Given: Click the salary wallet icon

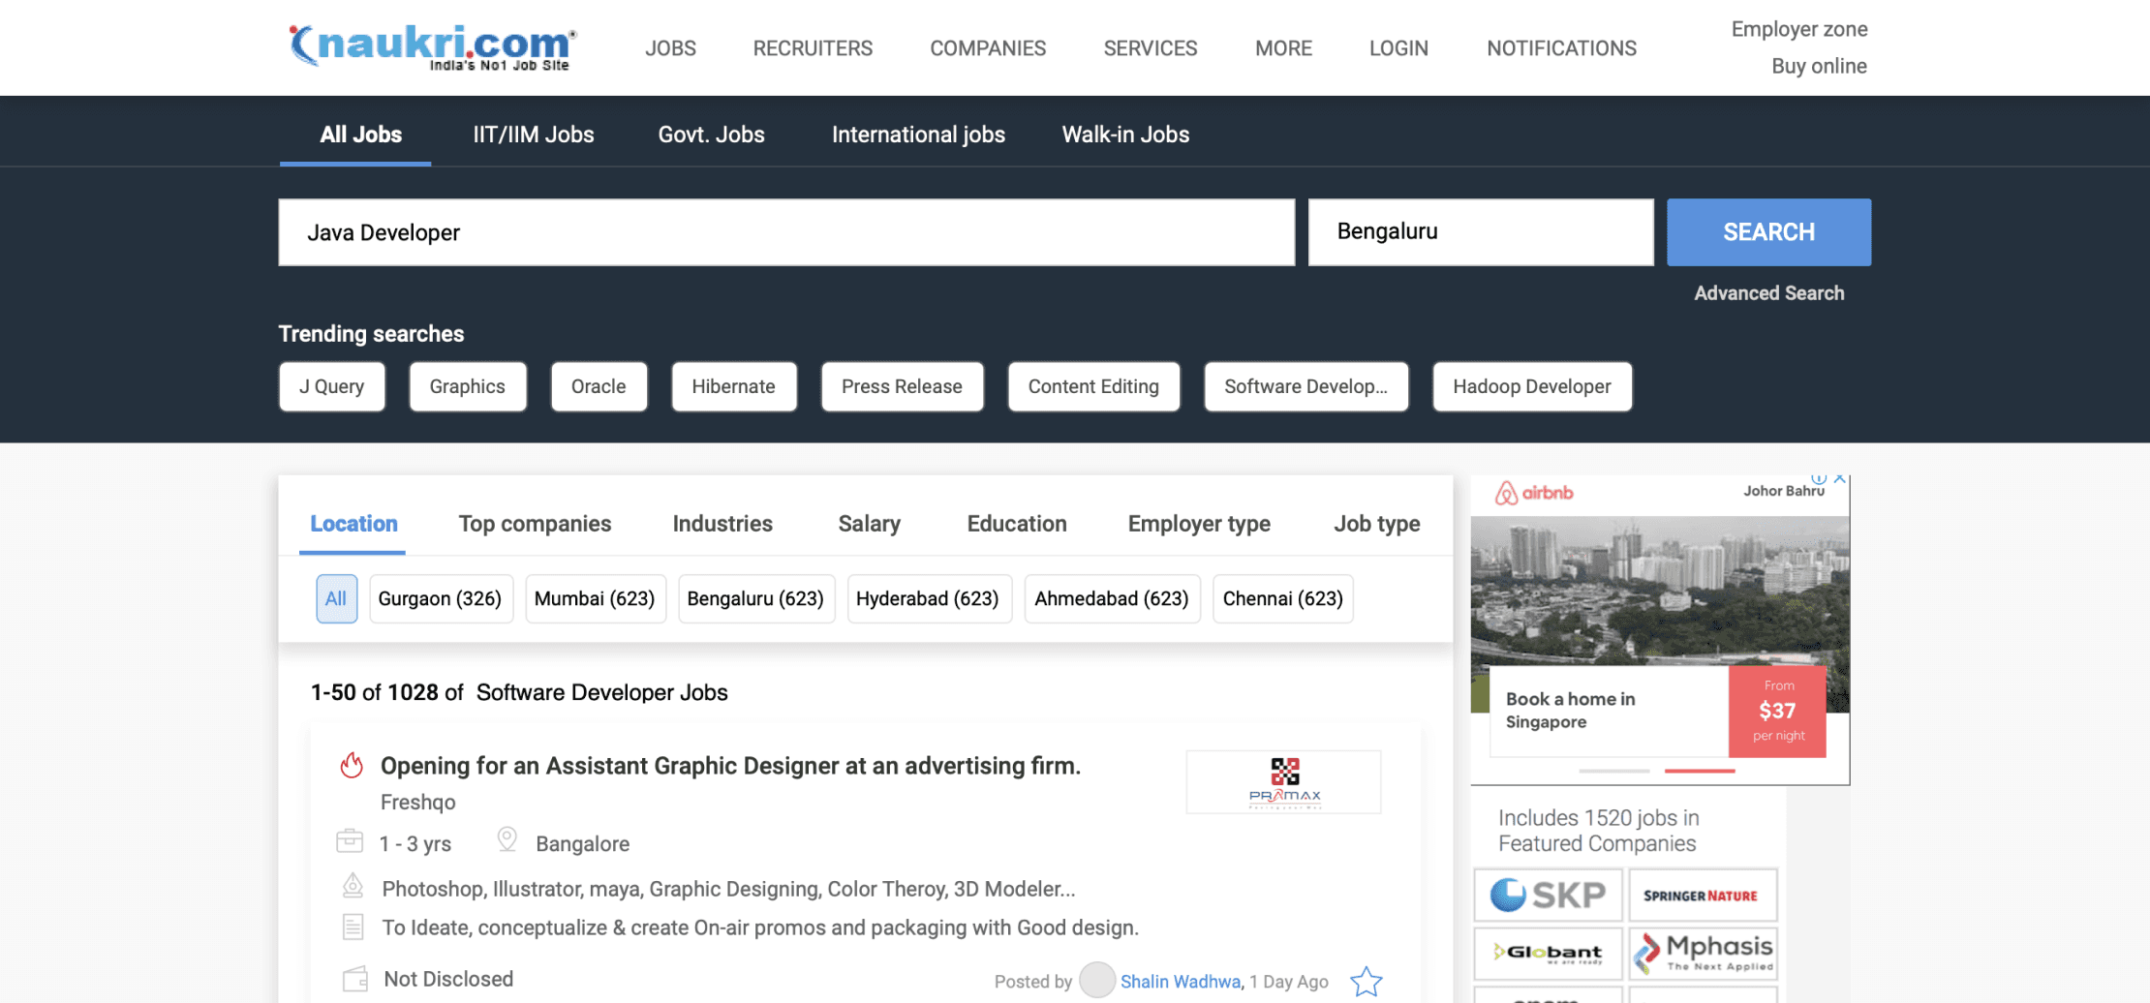Looking at the screenshot, I should (x=355, y=979).
